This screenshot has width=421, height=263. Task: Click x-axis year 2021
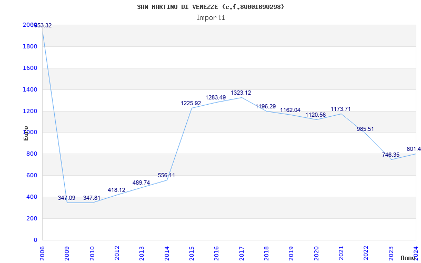[x=341, y=253]
